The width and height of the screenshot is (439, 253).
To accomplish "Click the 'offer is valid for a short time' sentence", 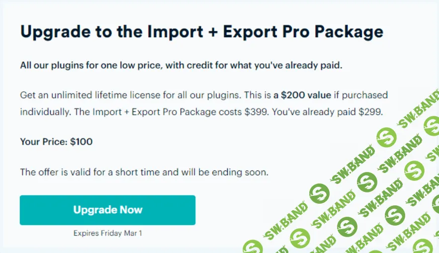I will (144, 172).
